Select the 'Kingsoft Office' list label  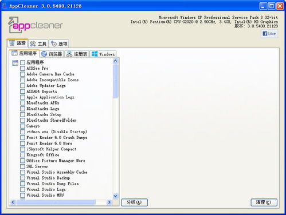click(x=43, y=155)
